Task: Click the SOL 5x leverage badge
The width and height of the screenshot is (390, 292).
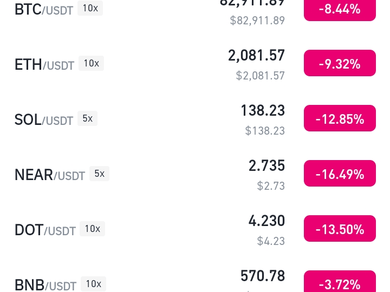Action: point(87,118)
